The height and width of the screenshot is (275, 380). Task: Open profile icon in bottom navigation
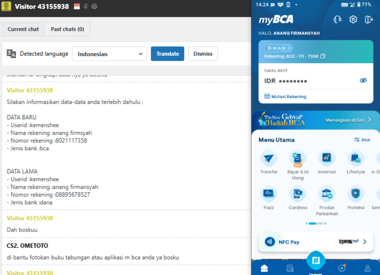point(367,268)
